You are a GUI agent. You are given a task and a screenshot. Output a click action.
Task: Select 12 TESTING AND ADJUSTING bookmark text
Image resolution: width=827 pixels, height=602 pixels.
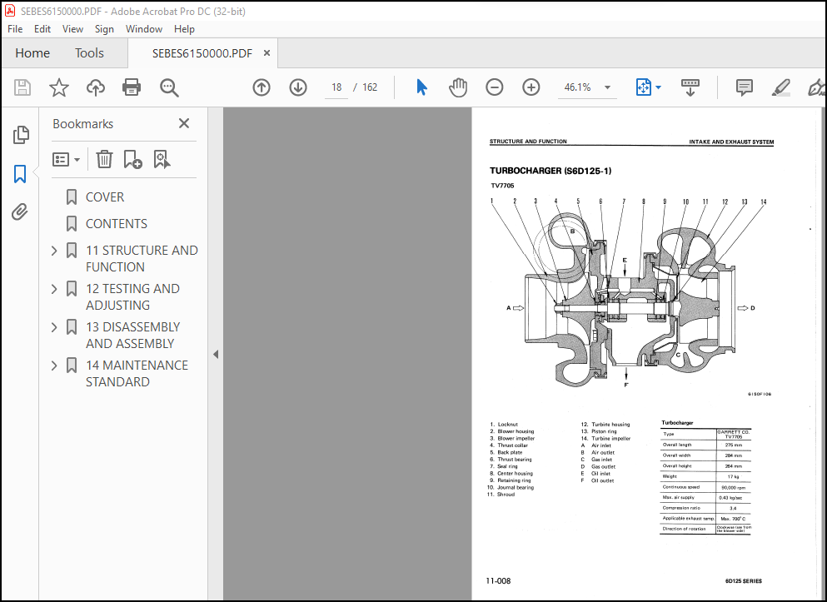tap(132, 296)
